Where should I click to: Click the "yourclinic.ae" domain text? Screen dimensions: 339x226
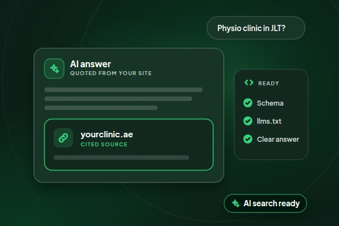[107, 134]
